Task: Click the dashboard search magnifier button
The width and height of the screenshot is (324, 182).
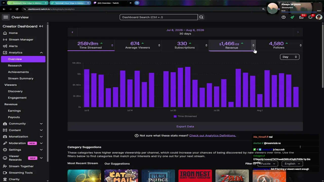Action: (201, 17)
